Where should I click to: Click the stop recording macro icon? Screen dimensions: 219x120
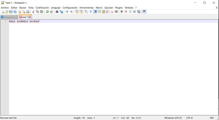[x=126, y=12]
